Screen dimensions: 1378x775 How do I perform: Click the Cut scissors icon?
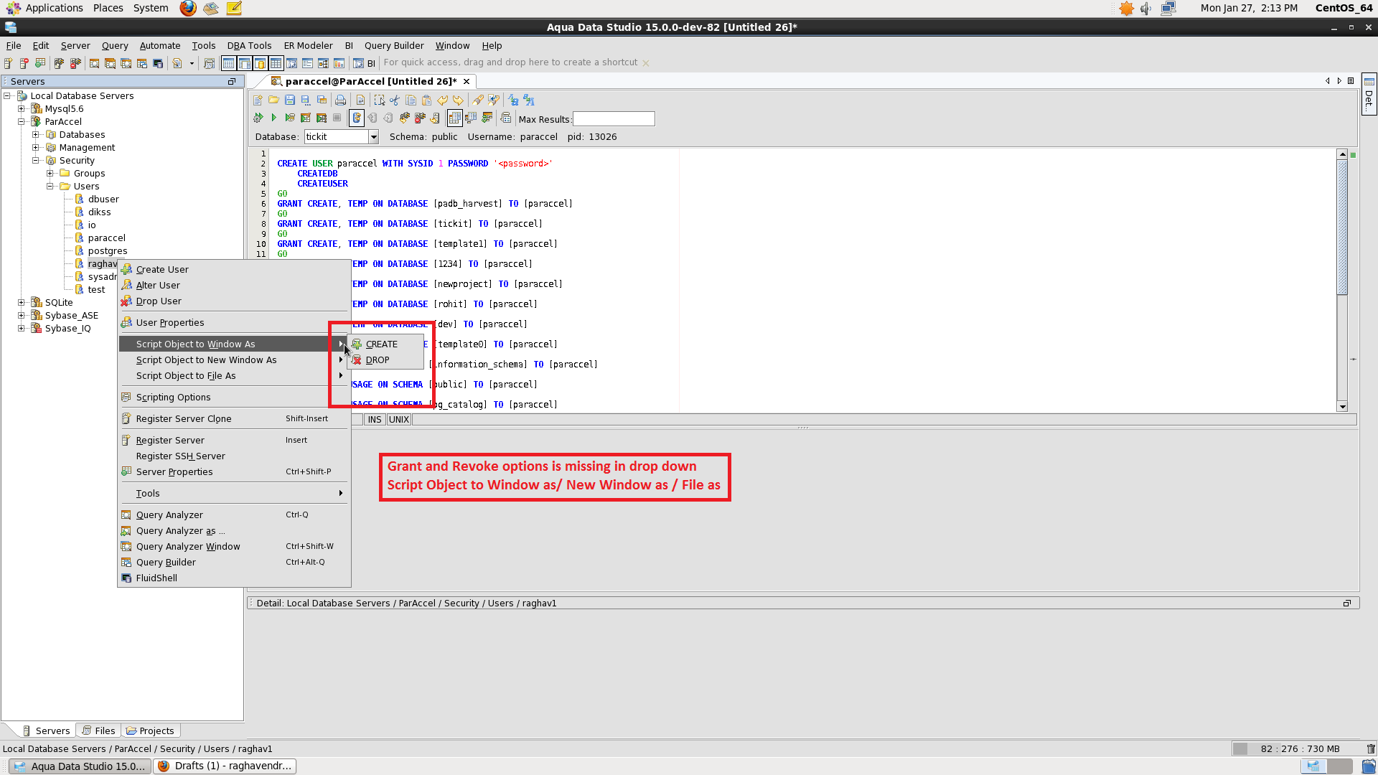click(x=395, y=100)
